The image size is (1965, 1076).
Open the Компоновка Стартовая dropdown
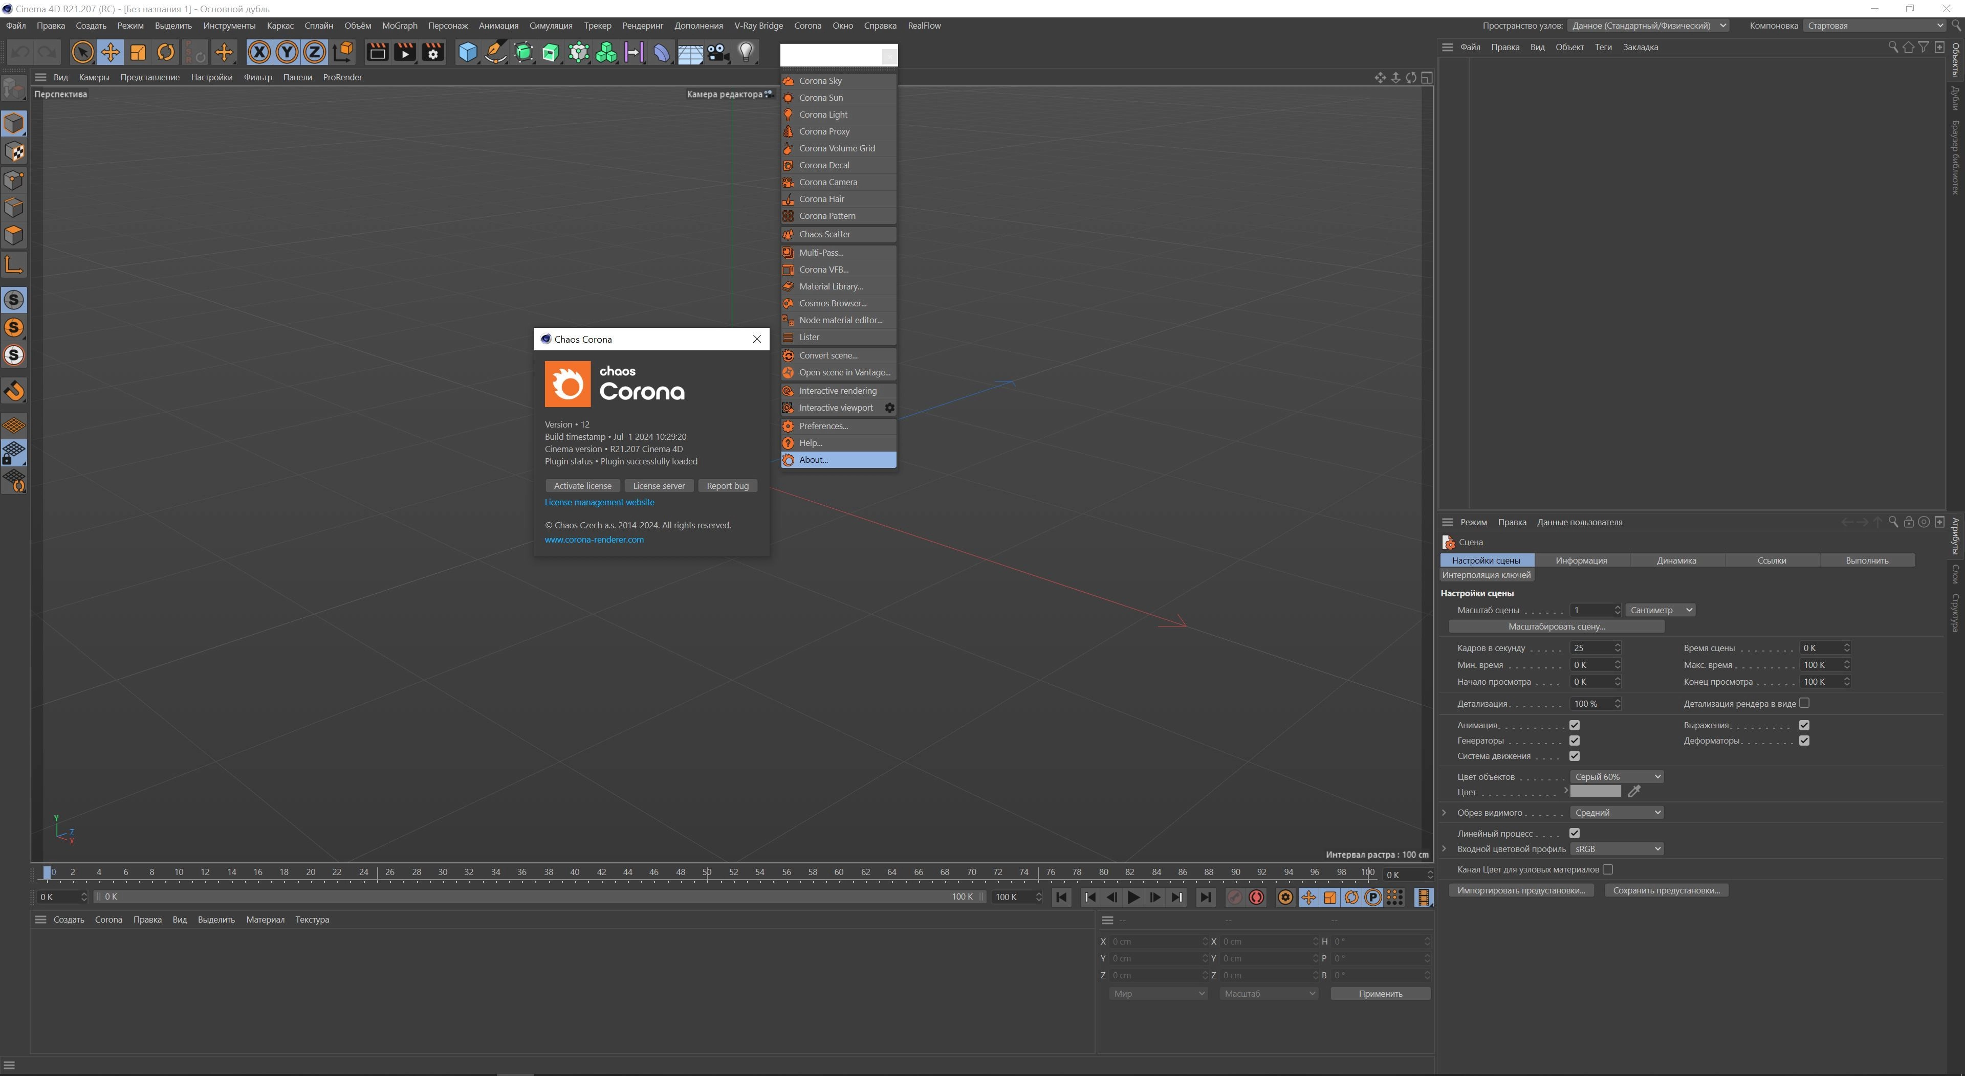1874,26
